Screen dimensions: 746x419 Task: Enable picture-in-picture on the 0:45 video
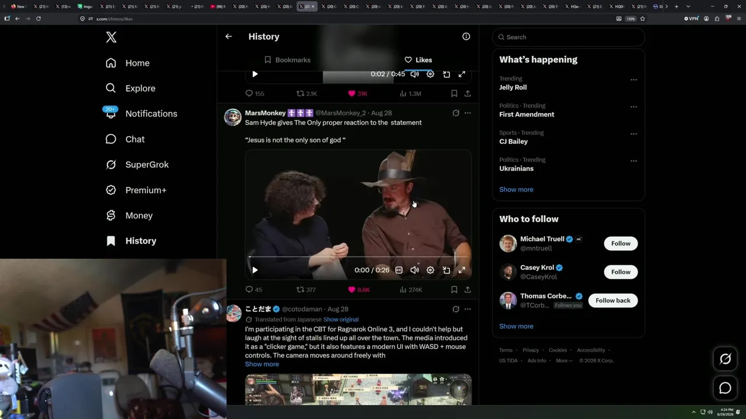pos(446,74)
